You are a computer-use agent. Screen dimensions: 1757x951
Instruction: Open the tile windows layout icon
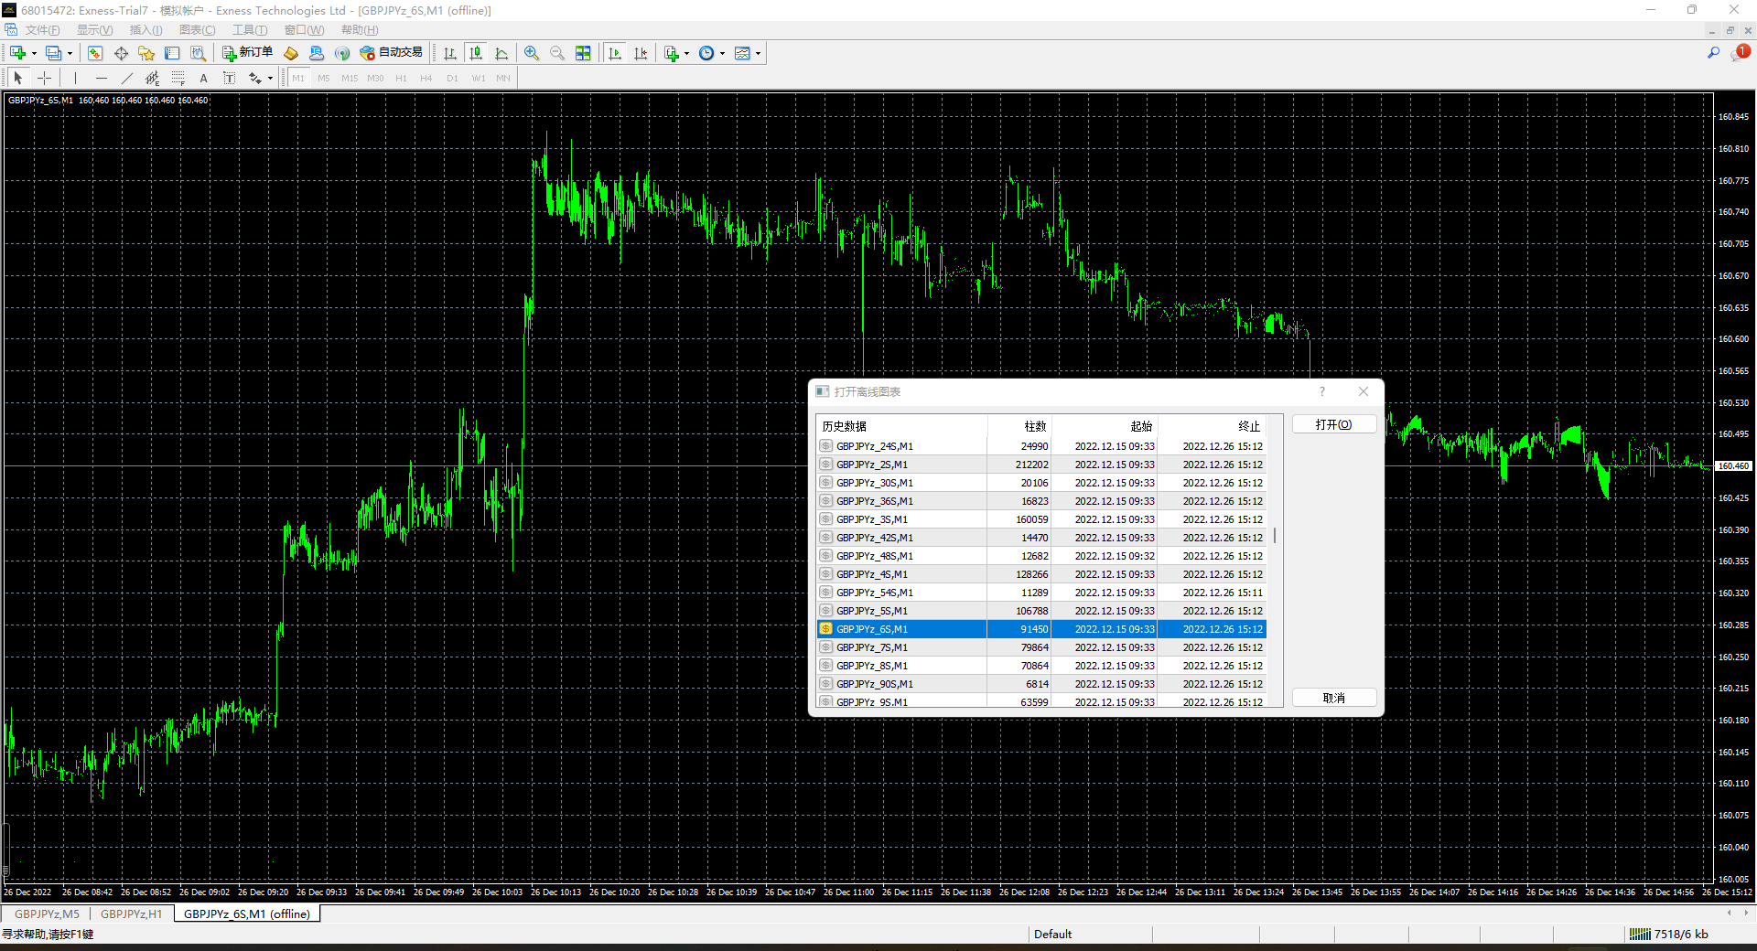tap(583, 53)
